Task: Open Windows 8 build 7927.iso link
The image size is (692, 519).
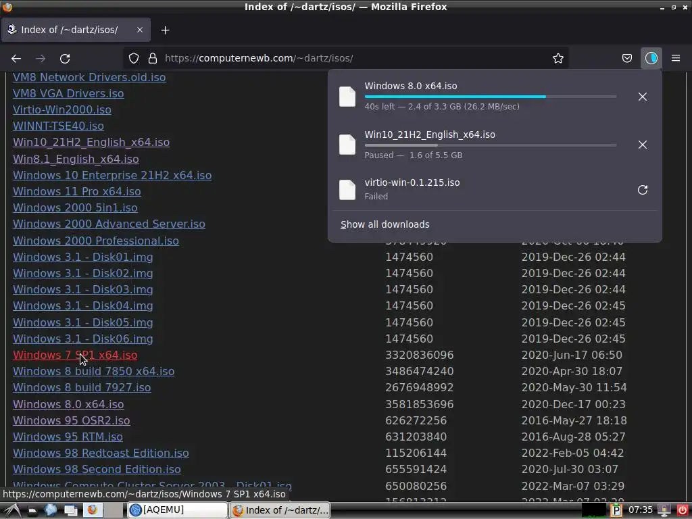Action: [82, 388]
